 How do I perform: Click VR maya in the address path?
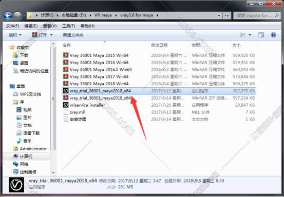point(103,15)
